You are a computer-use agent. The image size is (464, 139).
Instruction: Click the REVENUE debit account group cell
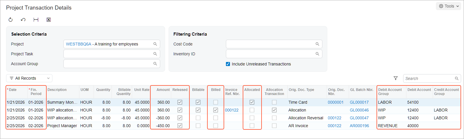tap(392, 126)
